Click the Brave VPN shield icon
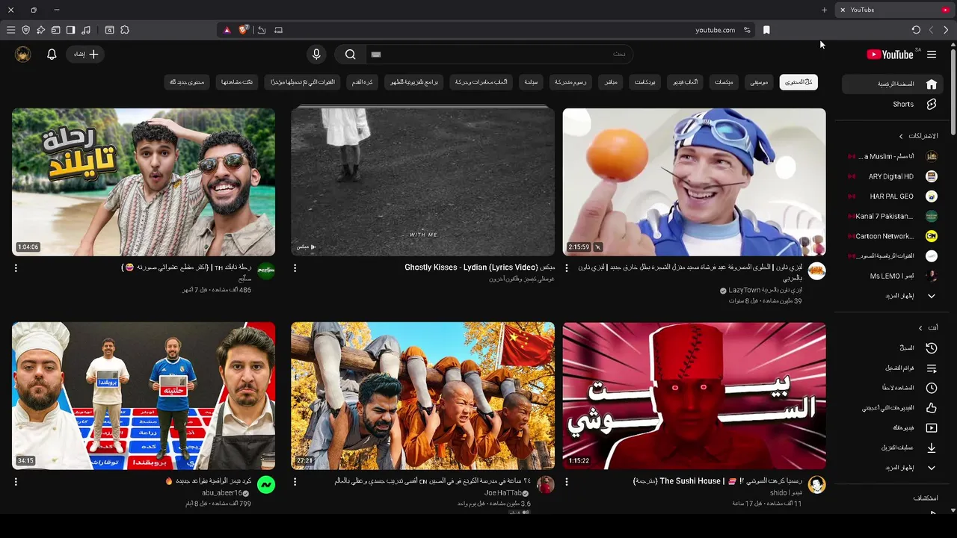This screenshot has height=538, width=957. point(25,30)
